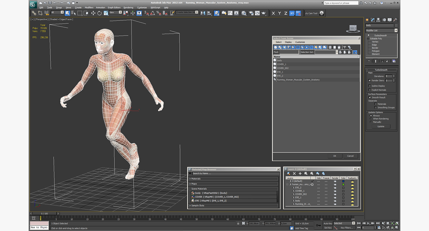The image size is (429, 231).
Task: Click the Bind to Space Warp tool
Action: click(x=46, y=13)
